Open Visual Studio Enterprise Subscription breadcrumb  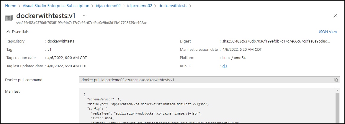tap(56, 6)
